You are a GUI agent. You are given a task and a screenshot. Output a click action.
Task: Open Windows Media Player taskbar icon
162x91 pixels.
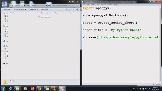pos(25,89)
